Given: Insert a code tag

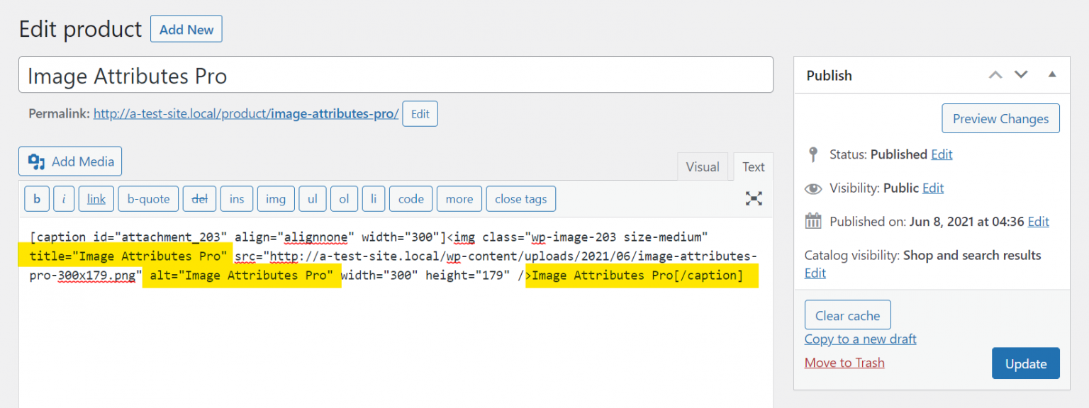Looking at the screenshot, I should [x=411, y=198].
